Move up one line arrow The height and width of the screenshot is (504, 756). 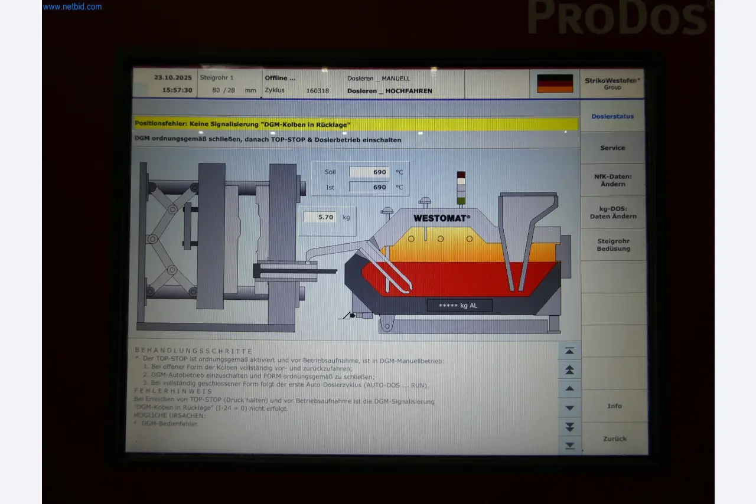(x=569, y=389)
